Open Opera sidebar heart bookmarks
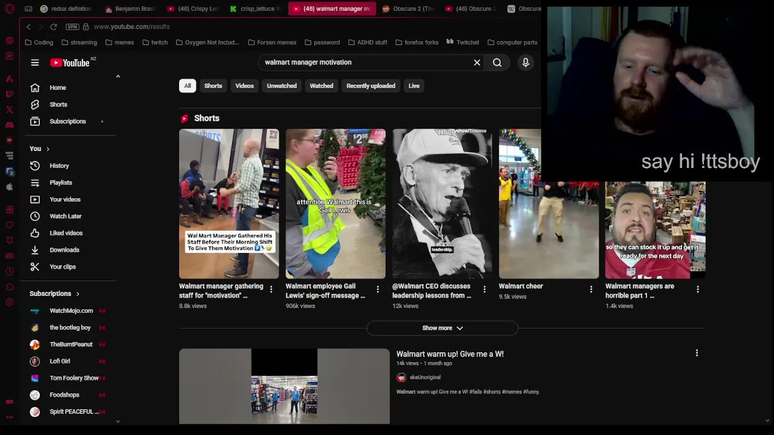The image size is (774, 435). tap(10, 225)
